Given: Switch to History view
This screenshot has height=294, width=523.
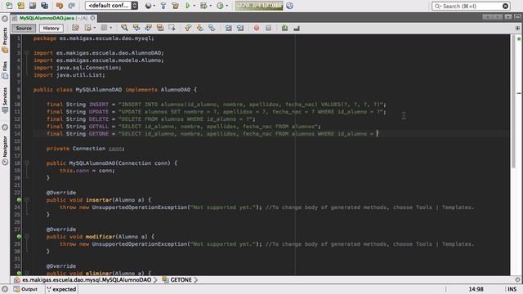Looking at the screenshot, I should pyautogui.click(x=51, y=28).
